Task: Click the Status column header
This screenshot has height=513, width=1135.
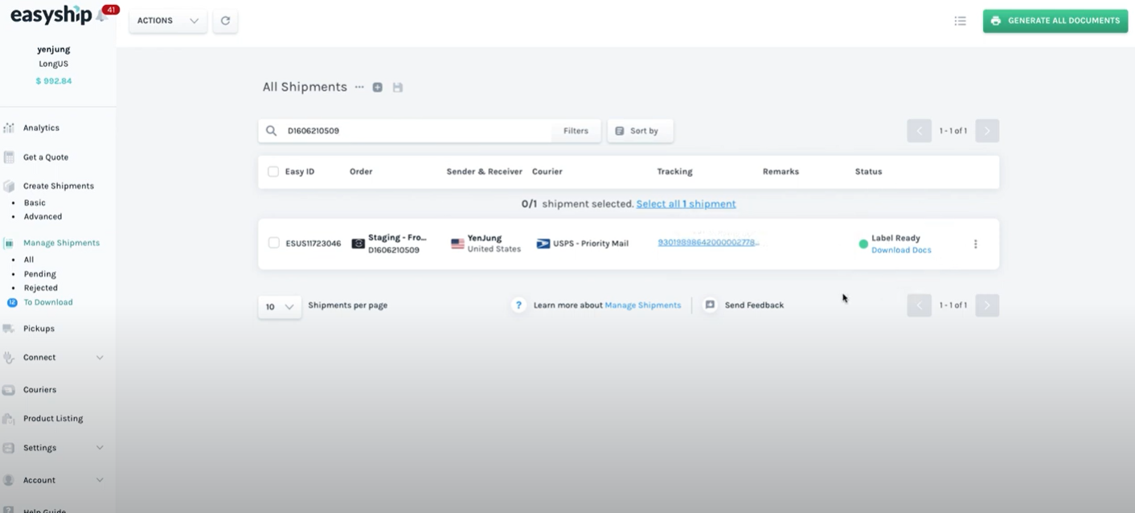Action: 868,172
